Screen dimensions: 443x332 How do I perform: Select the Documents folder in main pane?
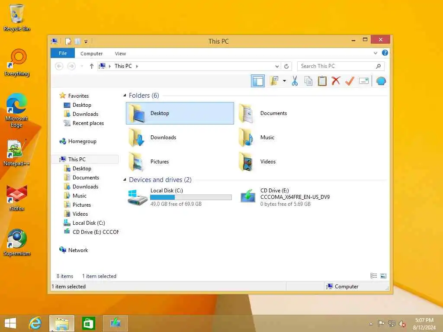tap(289, 113)
